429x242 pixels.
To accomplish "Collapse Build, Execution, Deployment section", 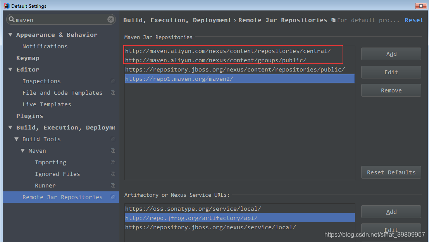I will coord(10,128).
